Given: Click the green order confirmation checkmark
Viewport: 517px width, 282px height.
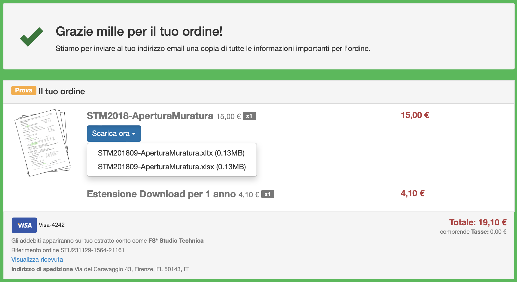Looking at the screenshot, I should pyautogui.click(x=31, y=37).
